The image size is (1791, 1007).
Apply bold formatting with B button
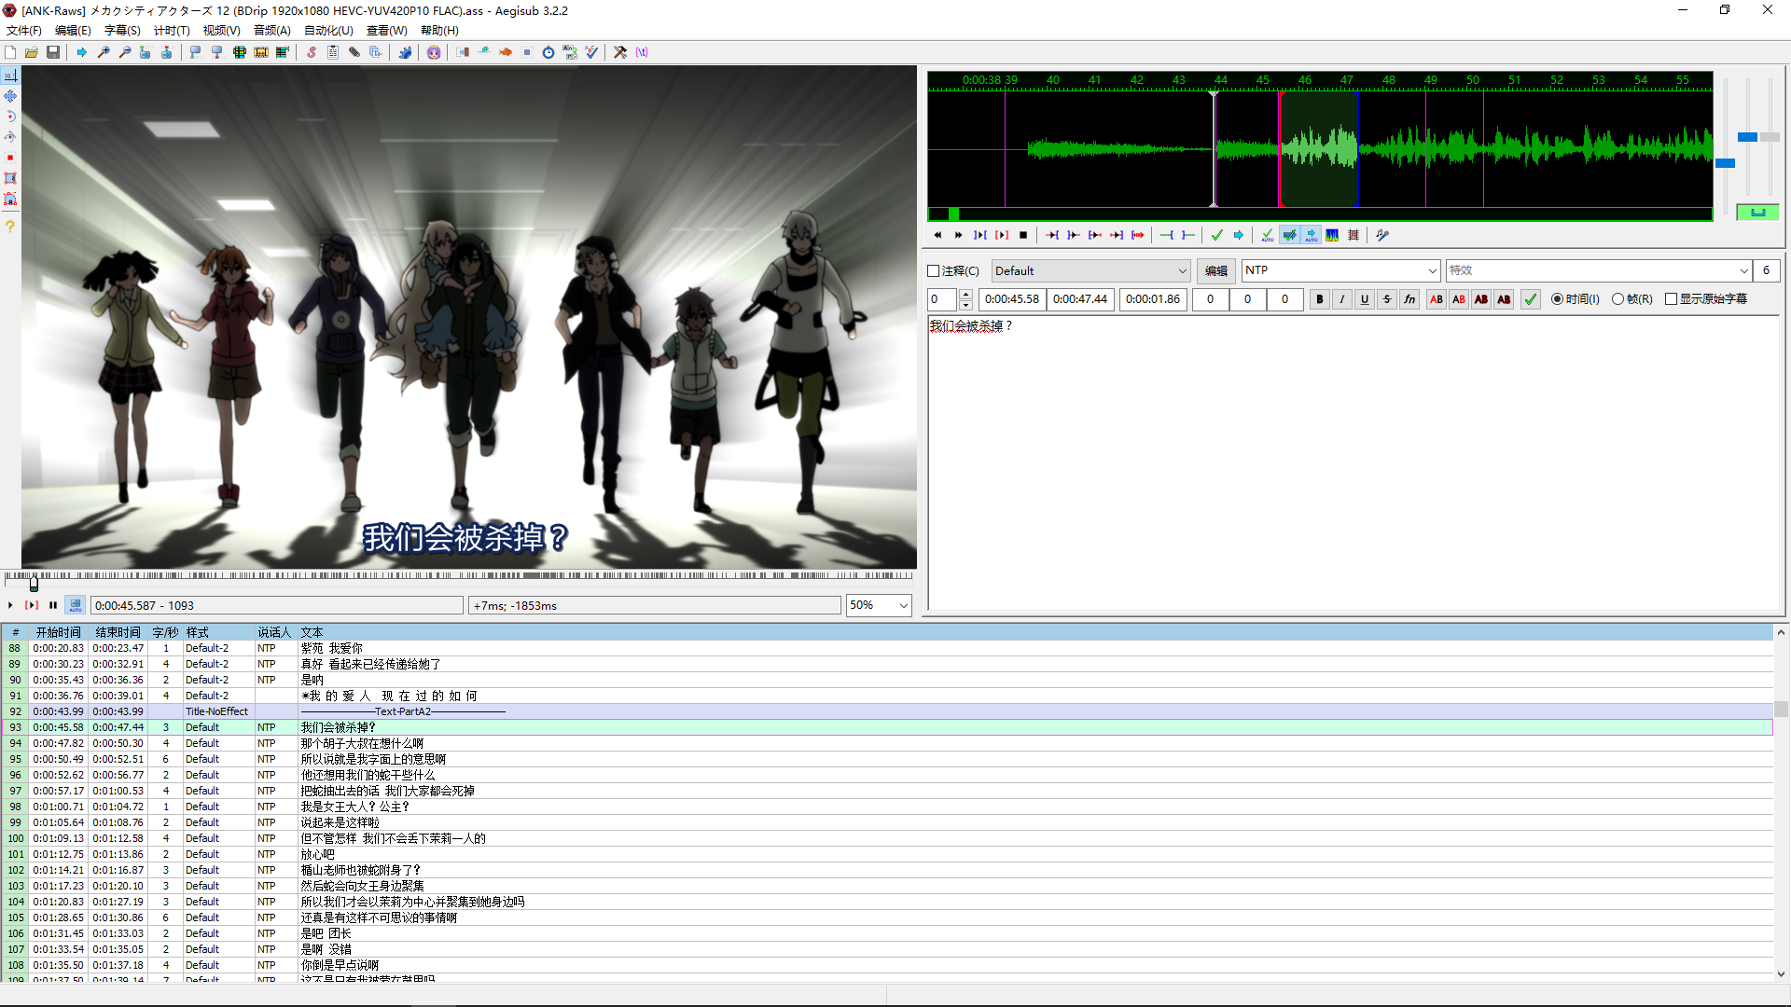(x=1320, y=299)
